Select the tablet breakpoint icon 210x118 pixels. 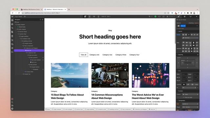[x=90, y=16]
